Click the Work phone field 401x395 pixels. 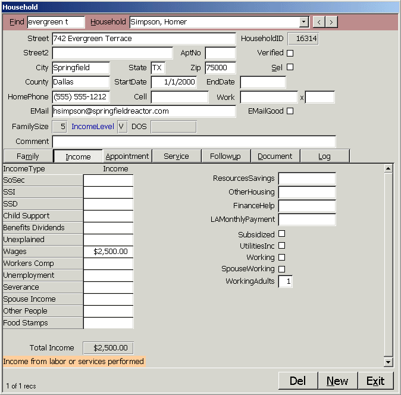pyautogui.click(x=269, y=97)
